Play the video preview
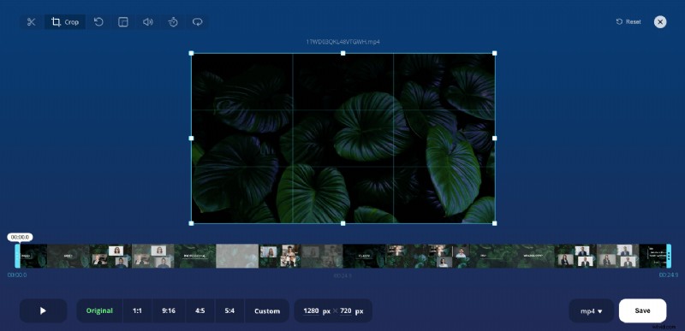 (44, 310)
